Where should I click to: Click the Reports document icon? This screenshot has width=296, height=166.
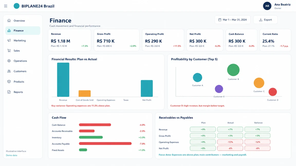click(9, 92)
